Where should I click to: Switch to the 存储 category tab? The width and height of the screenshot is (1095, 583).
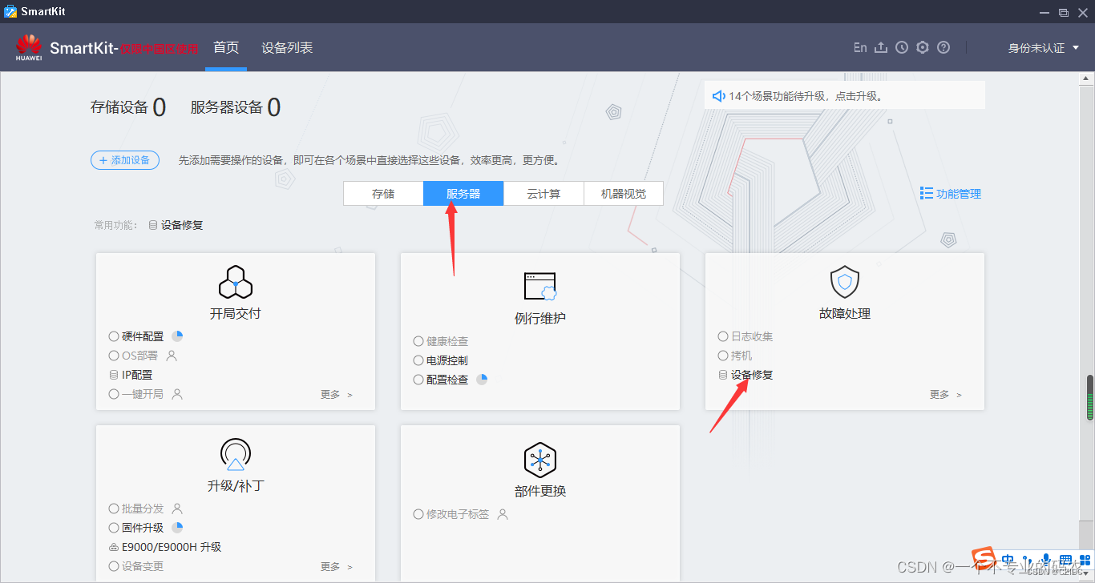pos(383,194)
